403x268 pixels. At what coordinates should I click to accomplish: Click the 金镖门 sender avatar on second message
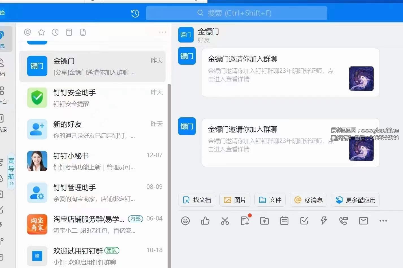coord(187,126)
